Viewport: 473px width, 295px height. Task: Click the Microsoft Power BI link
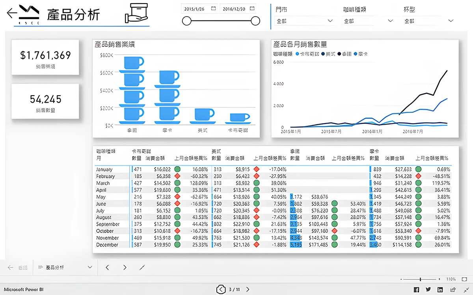[x=24, y=289]
